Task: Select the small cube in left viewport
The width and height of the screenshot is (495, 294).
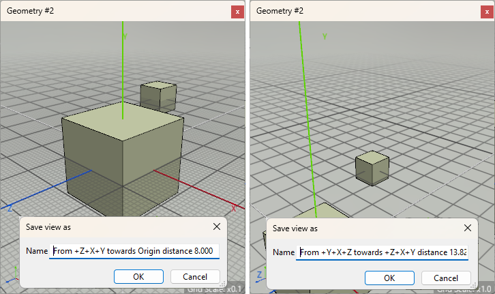Action: click(x=158, y=96)
